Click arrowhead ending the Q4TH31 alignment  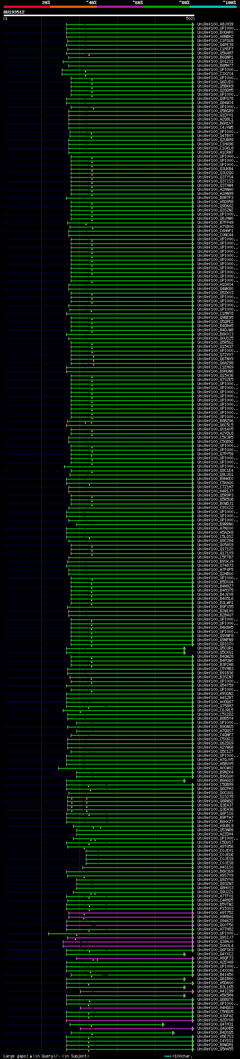point(163,1024)
